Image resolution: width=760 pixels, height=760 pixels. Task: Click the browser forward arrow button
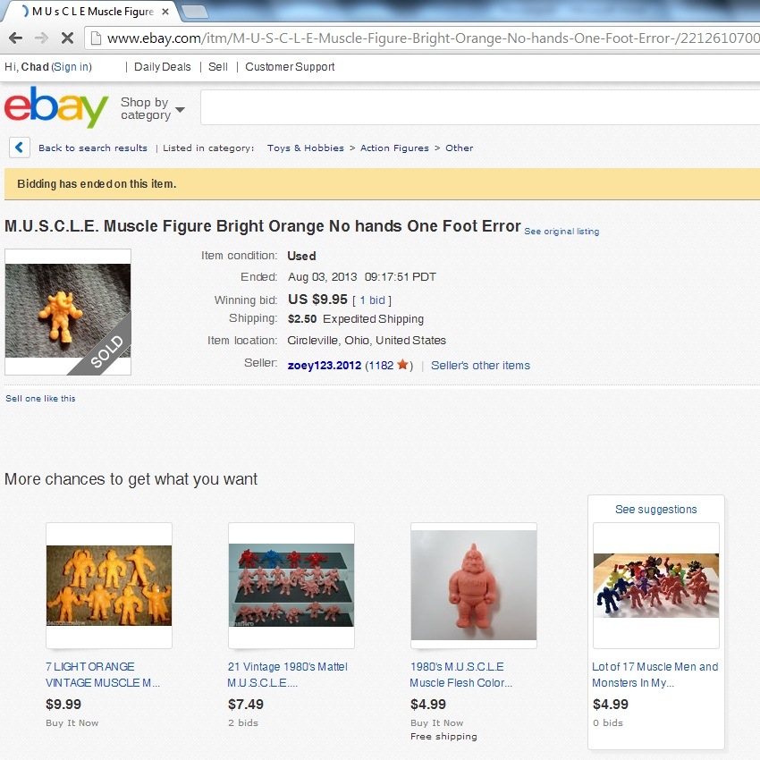[42, 38]
